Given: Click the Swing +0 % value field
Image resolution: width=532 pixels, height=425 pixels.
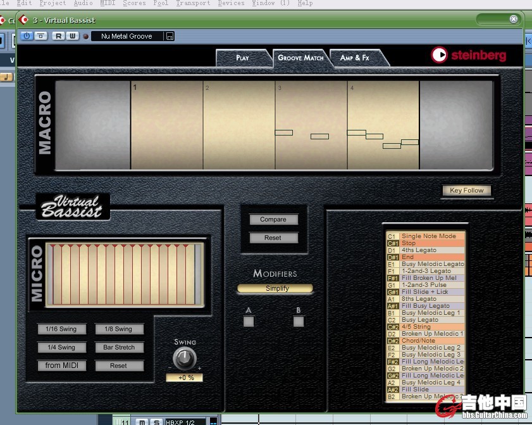Looking at the screenshot, I should point(185,377).
